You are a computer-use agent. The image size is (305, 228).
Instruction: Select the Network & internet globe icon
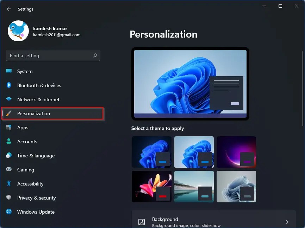pos(9,99)
